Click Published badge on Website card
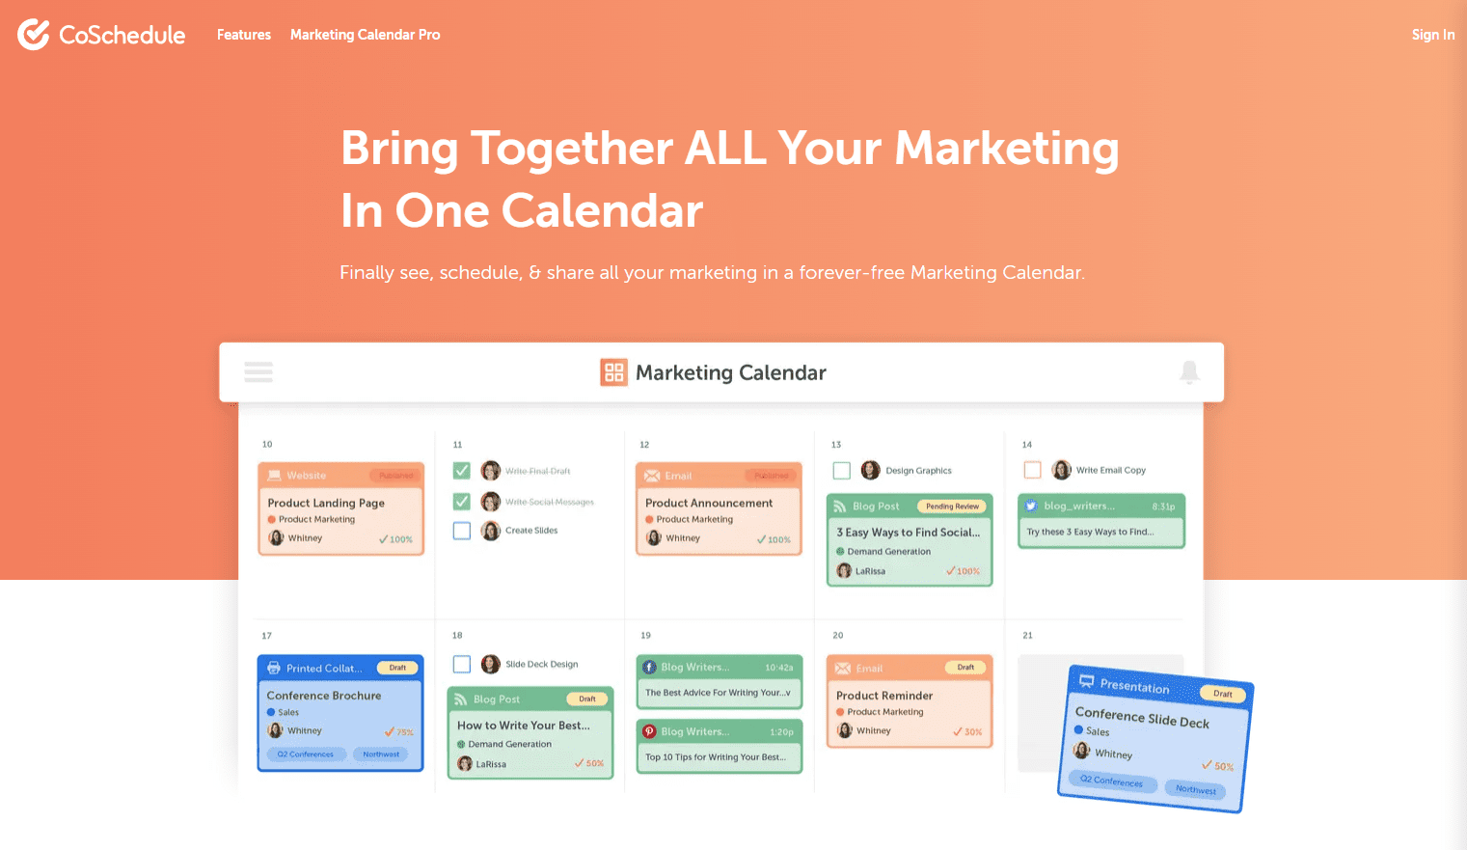 click(x=395, y=476)
